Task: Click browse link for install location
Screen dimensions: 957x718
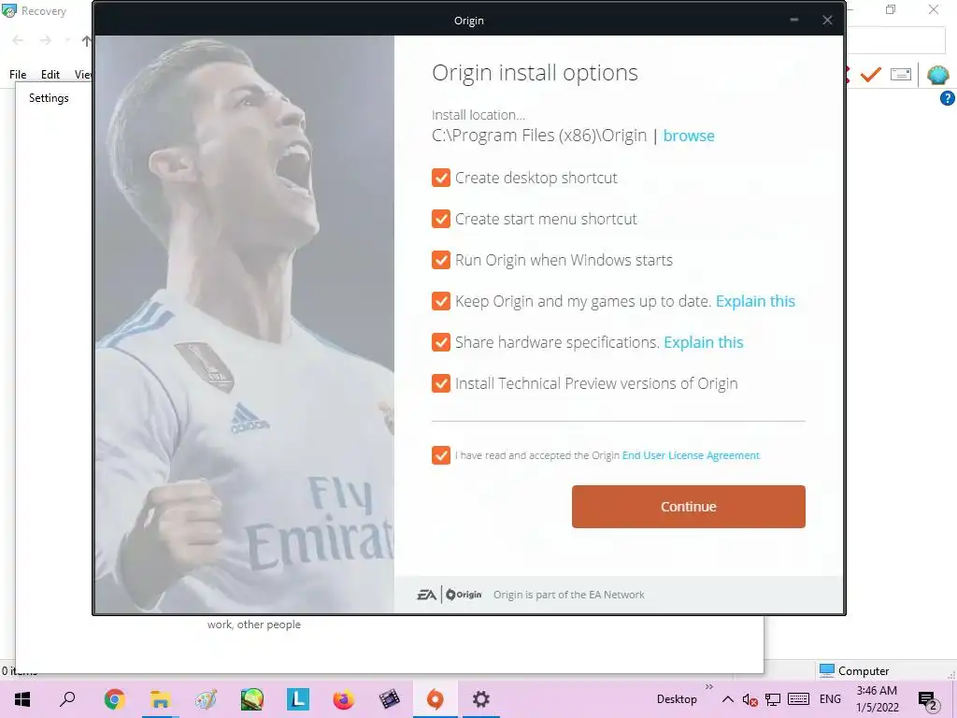Action: [689, 136]
